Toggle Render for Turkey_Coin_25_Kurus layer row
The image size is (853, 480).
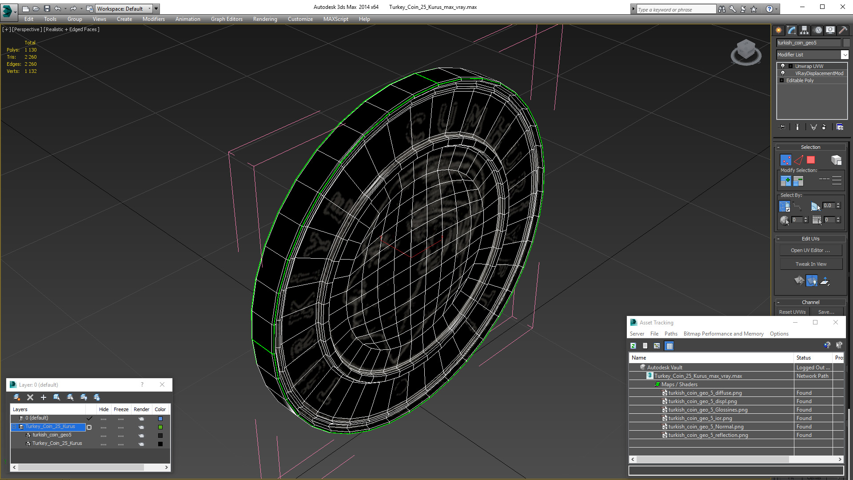pos(141,427)
